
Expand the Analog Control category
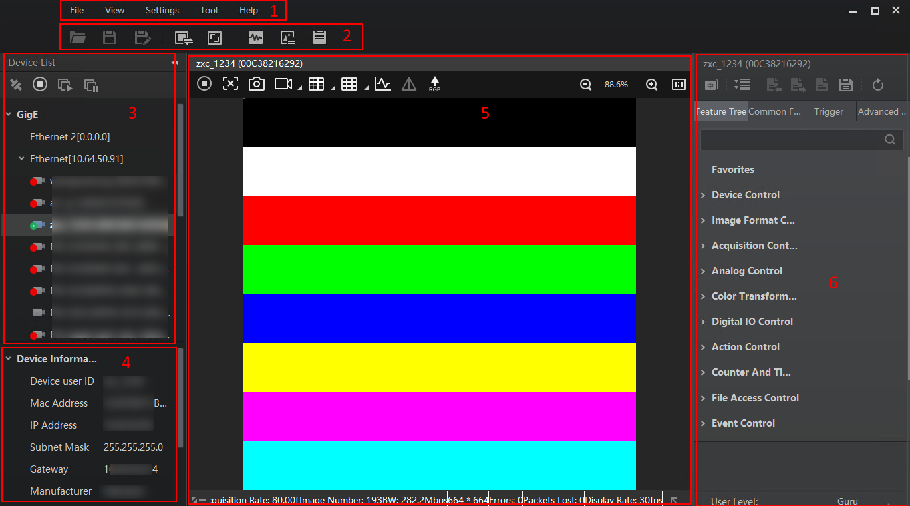coord(746,271)
